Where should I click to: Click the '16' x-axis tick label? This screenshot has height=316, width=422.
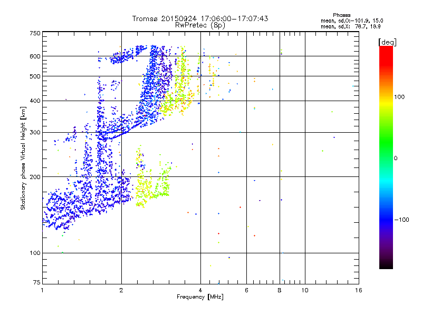pyautogui.click(x=359, y=290)
